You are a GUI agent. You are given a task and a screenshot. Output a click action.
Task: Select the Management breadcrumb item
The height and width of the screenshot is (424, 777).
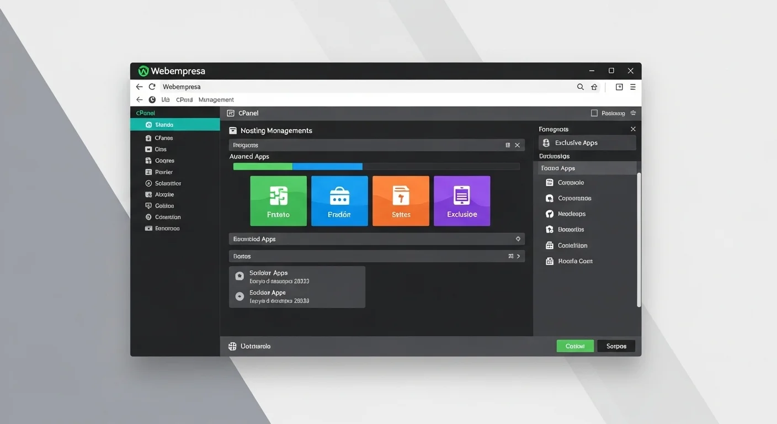coord(216,100)
